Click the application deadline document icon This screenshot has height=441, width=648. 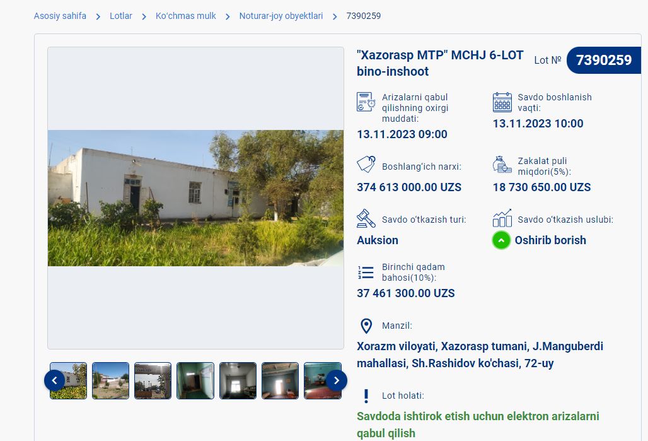pyautogui.click(x=366, y=102)
